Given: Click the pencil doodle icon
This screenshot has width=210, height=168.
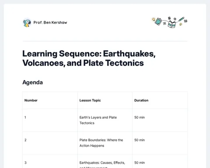Looking at the screenshot, I should pyautogui.click(x=181, y=19).
